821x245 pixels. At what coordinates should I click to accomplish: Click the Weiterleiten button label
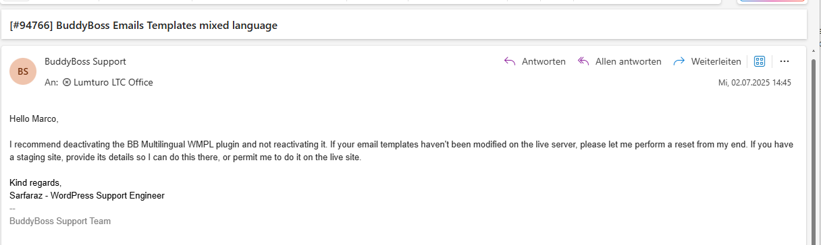tap(716, 61)
